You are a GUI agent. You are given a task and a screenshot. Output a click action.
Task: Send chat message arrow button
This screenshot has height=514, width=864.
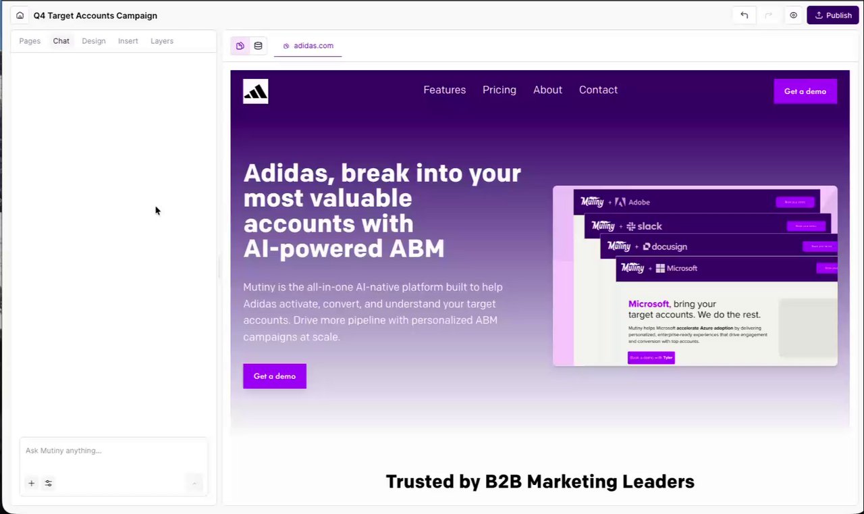click(x=194, y=483)
